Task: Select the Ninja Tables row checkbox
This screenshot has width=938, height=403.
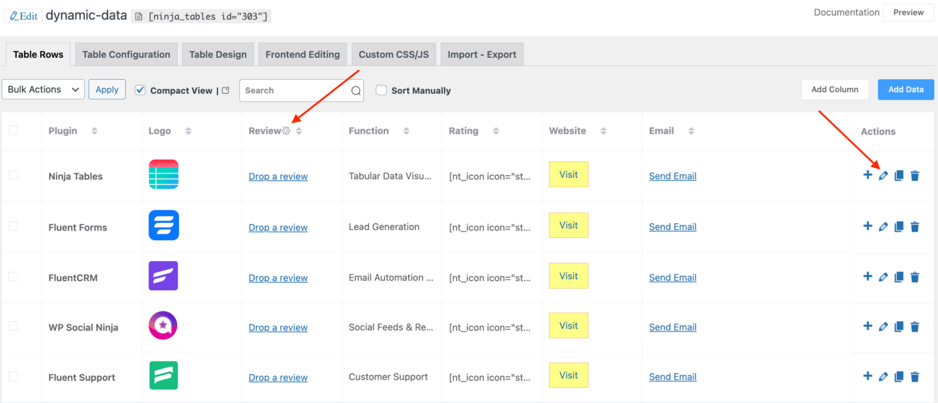Action: click(13, 176)
